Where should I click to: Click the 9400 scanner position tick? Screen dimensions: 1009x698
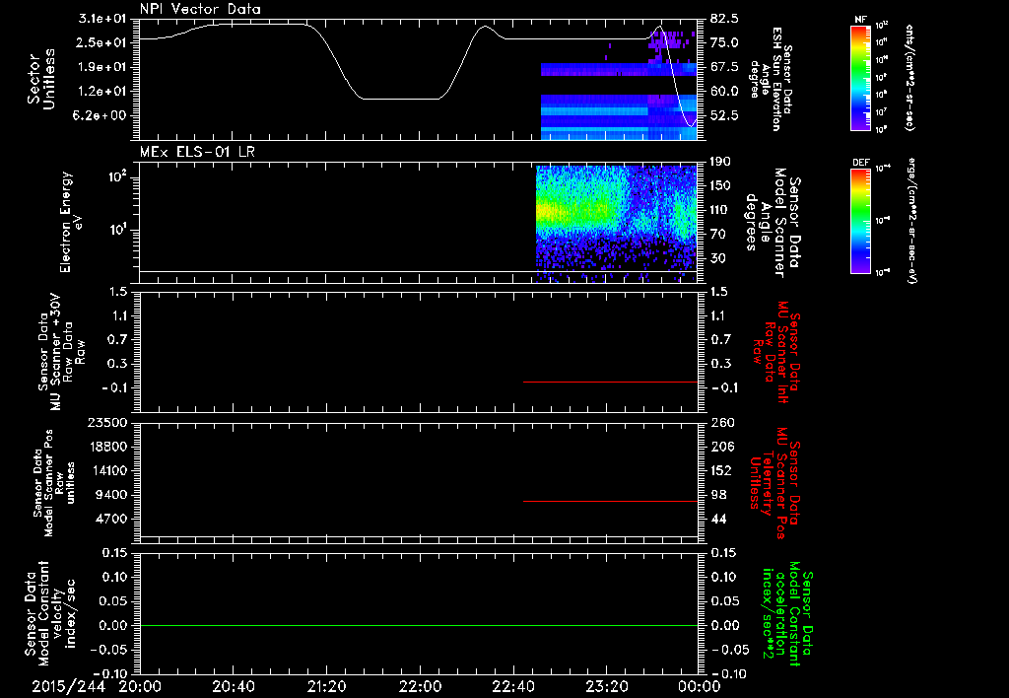(111, 495)
